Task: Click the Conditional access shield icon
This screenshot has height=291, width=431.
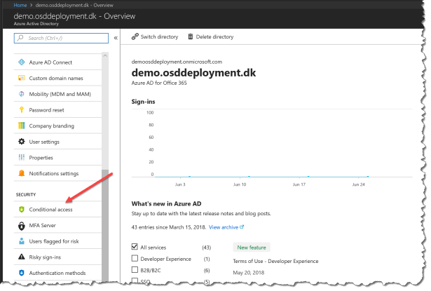Action: [x=22, y=210]
